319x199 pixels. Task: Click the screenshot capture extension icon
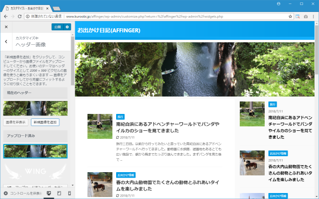(x=298, y=16)
